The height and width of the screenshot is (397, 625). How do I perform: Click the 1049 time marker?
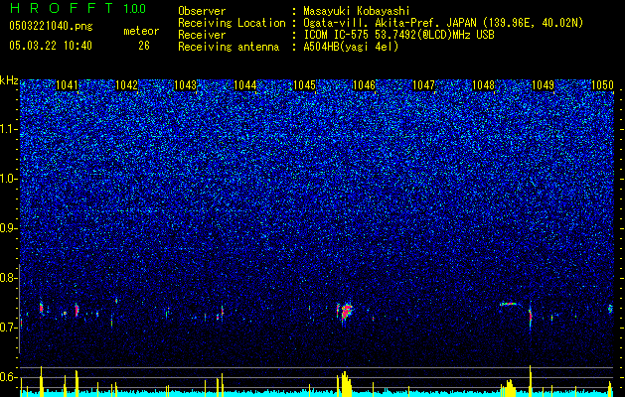click(543, 85)
